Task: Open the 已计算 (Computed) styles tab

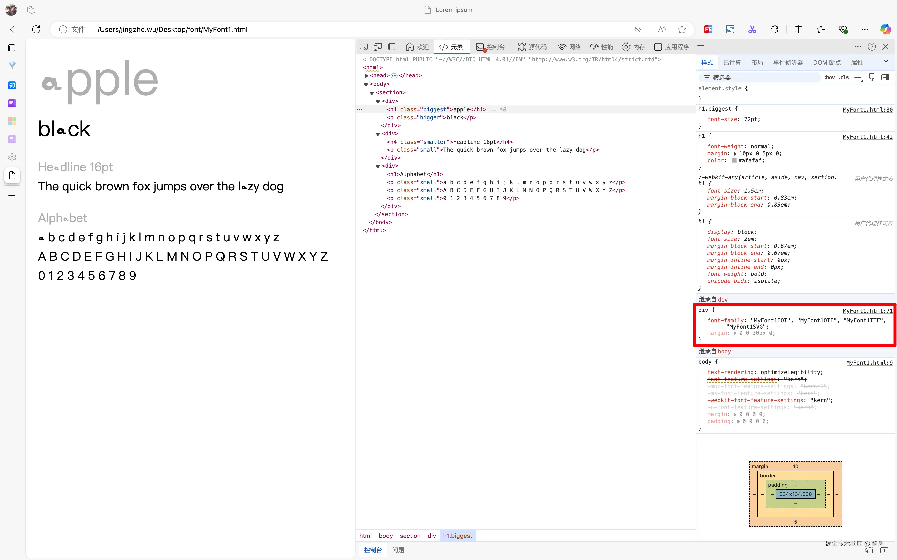Action: click(732, 62)
